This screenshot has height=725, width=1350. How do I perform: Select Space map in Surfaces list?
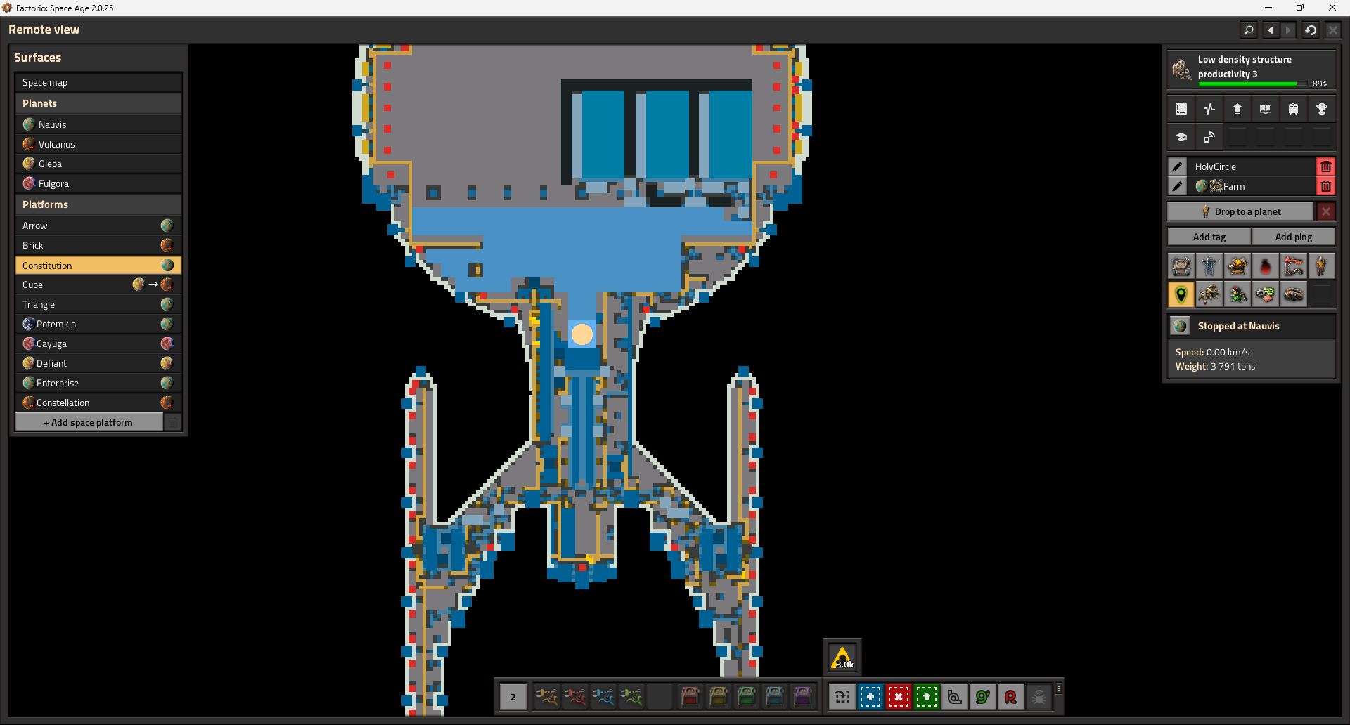click(x=98, y=82)
